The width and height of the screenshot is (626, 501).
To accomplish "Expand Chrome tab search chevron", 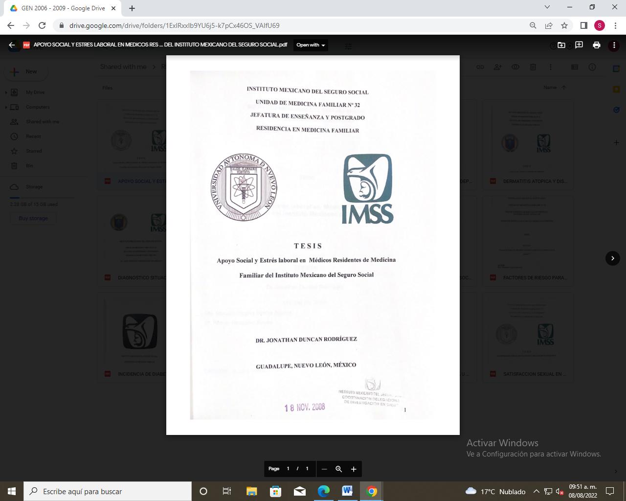I will point(547,7).
